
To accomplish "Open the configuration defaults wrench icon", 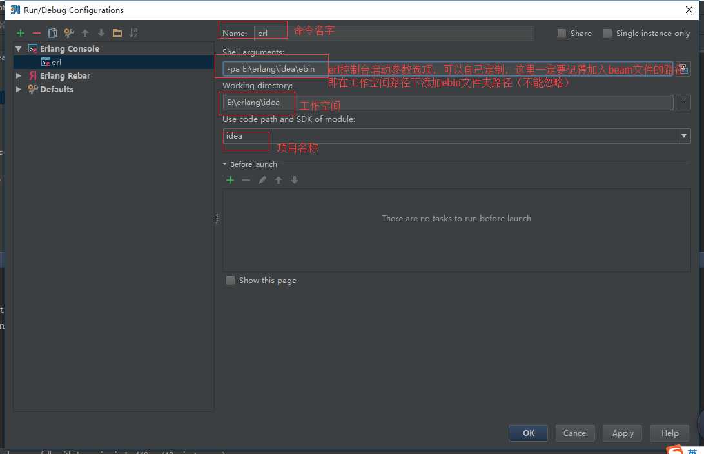I will click(69, 33).
